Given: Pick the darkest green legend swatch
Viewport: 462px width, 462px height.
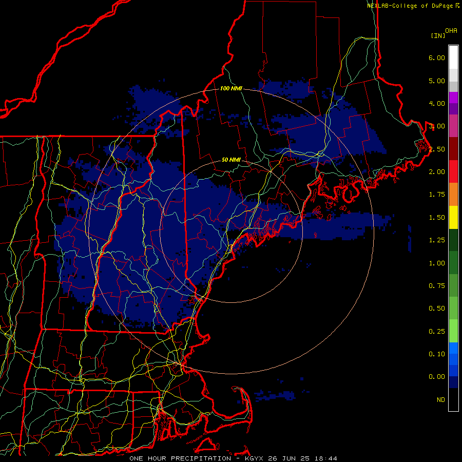Looking at the screenshot, I should [453, 240].
